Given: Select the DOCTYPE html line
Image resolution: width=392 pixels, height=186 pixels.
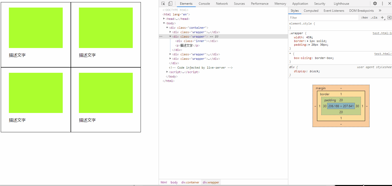Looking at the screenshot, I should pos(175,10).
